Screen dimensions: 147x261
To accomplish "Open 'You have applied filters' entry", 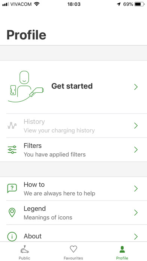I will tap(55, 154).
